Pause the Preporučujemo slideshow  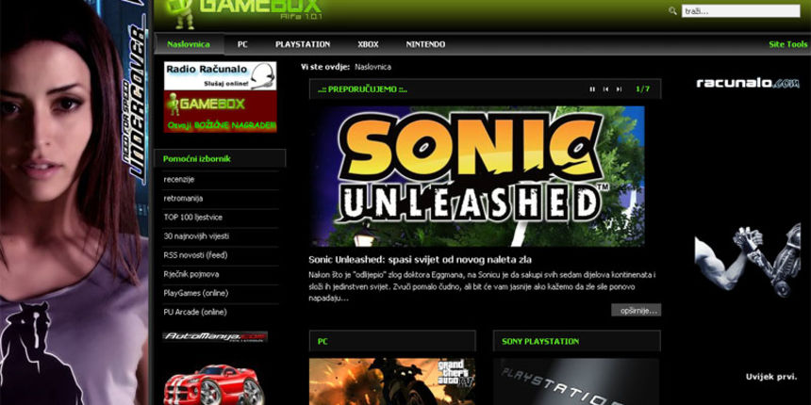tap(593, 89)
